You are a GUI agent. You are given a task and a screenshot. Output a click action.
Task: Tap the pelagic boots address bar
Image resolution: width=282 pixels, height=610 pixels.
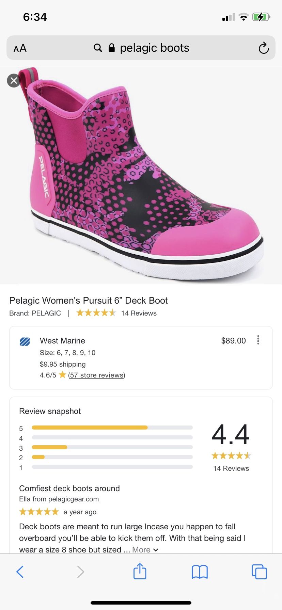point(141,48)
